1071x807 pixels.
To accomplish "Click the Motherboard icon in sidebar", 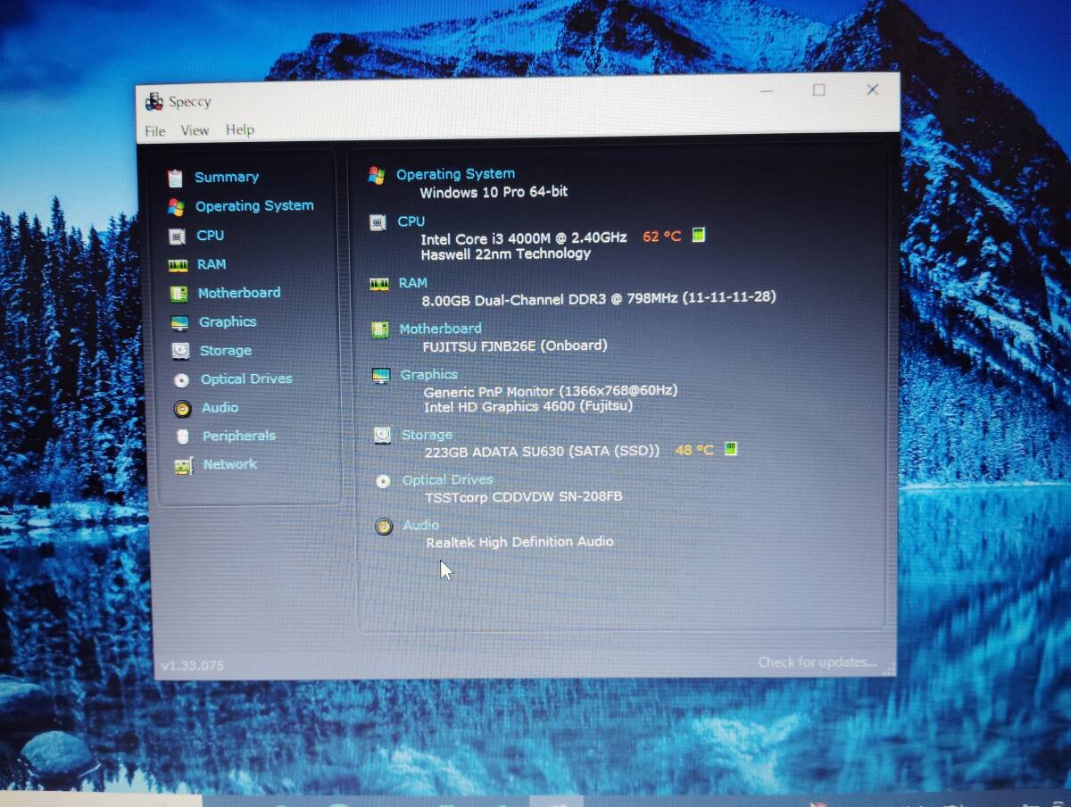I will tap(178, 294).
